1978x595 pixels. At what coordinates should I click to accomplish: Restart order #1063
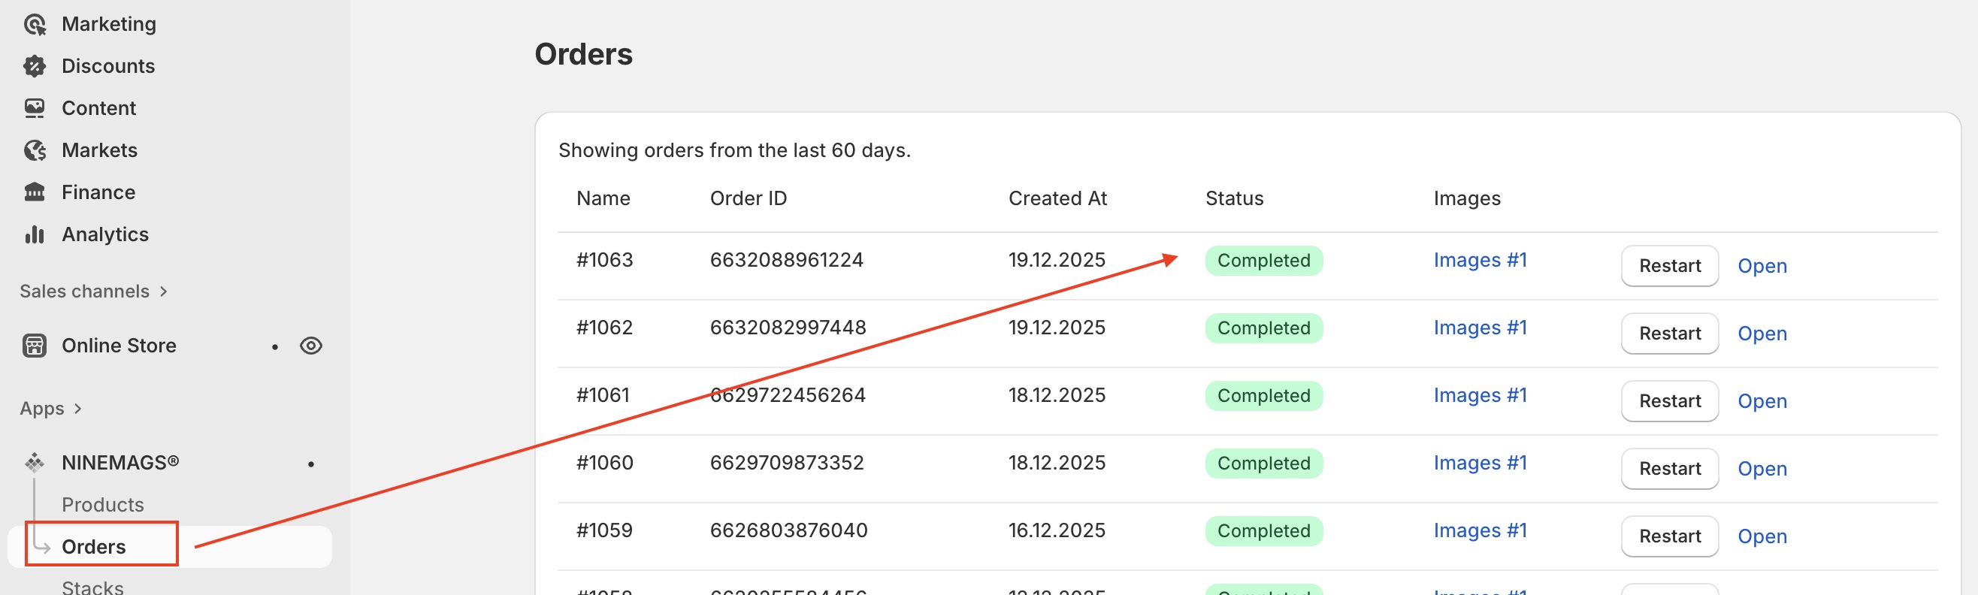(x=1669, y=266)
